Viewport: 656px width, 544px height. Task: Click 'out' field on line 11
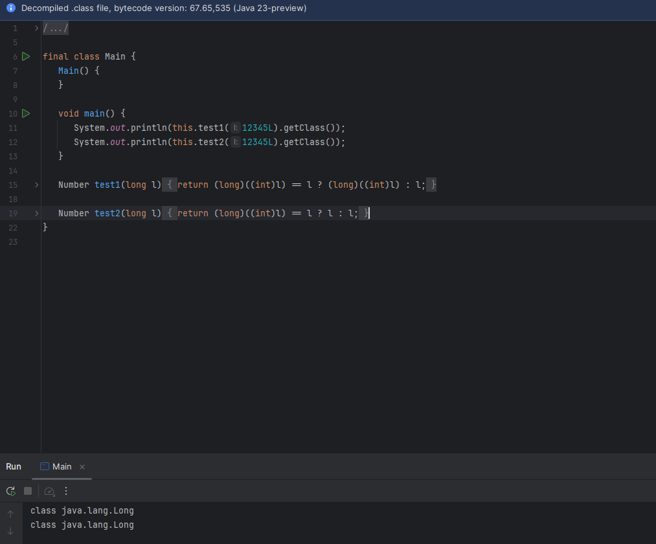tap(118, 128)
